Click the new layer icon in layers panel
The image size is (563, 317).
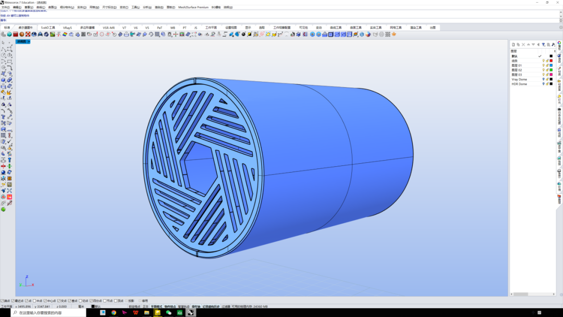point(513,44)
